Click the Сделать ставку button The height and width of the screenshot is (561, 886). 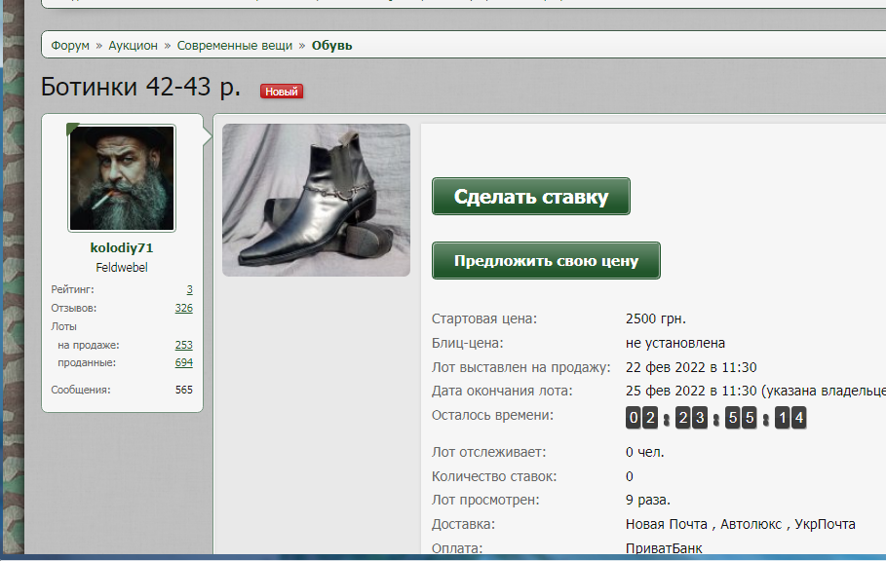pyautogui.click(x=531, y=197)
